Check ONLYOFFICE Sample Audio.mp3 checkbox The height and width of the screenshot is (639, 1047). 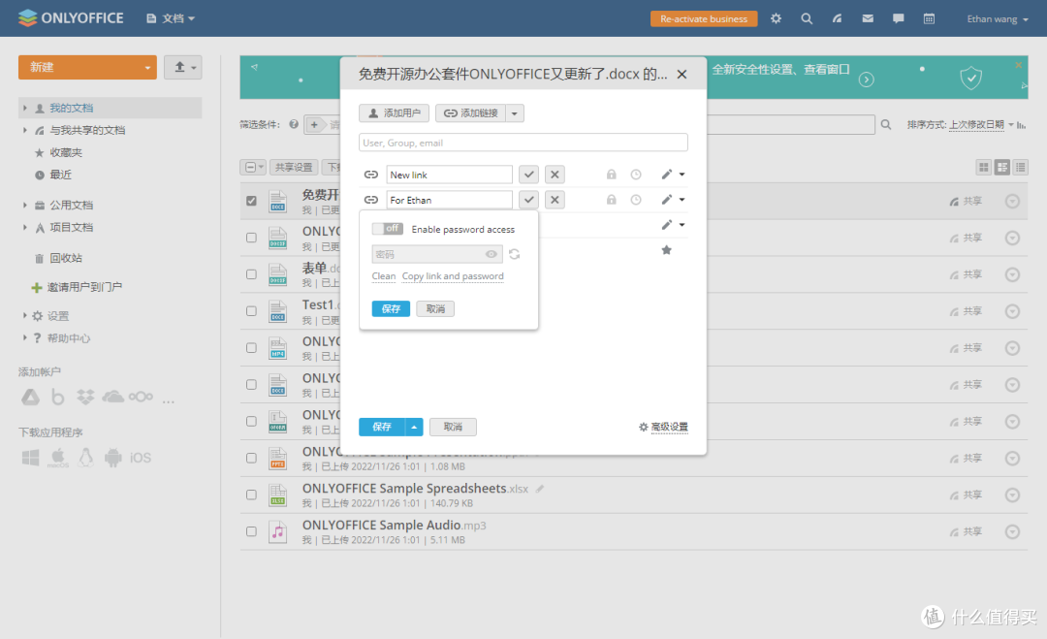[x=251, y=530]
